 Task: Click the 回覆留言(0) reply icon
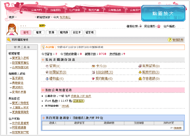pyautogui.click(x=47, y=72)
